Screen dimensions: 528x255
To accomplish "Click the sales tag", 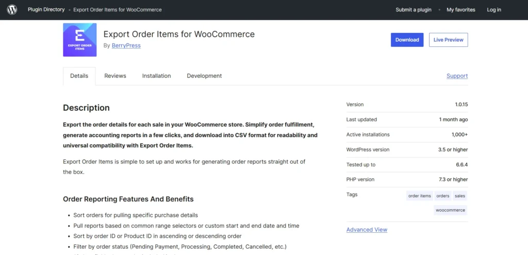I will pyautogui.click(x=460, y=196).
